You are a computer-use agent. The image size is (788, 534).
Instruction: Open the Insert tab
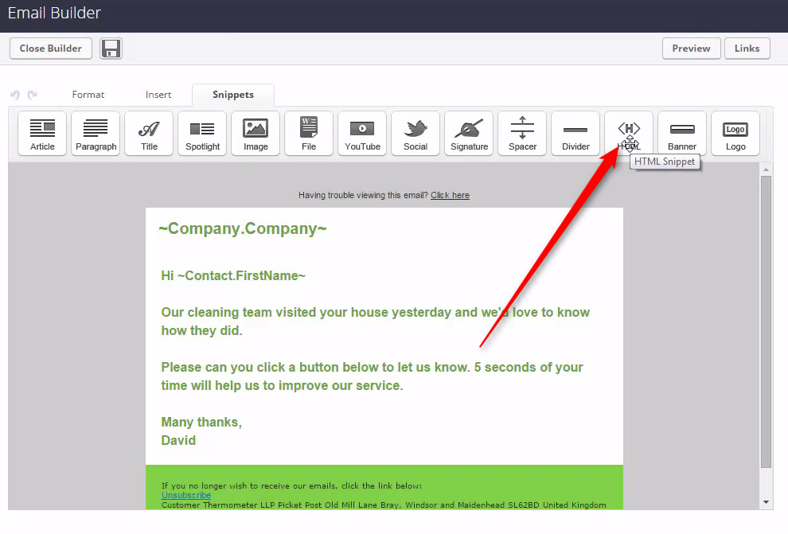point(158,95)
